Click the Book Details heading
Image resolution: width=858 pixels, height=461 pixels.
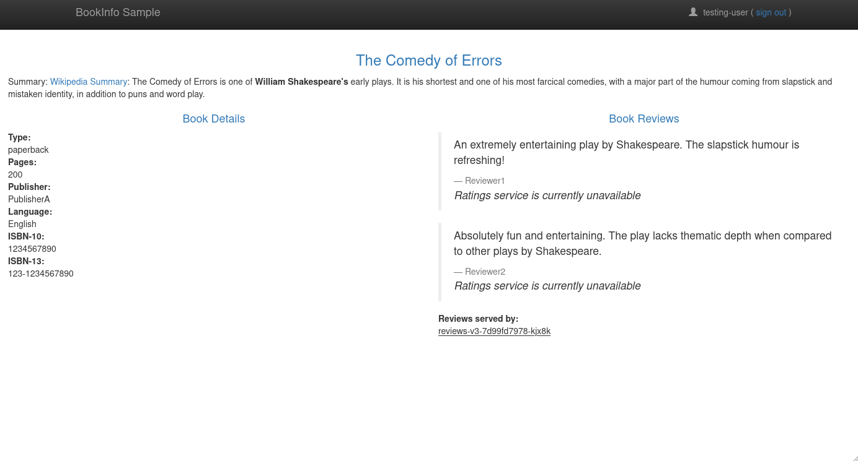tap(214, 119)
